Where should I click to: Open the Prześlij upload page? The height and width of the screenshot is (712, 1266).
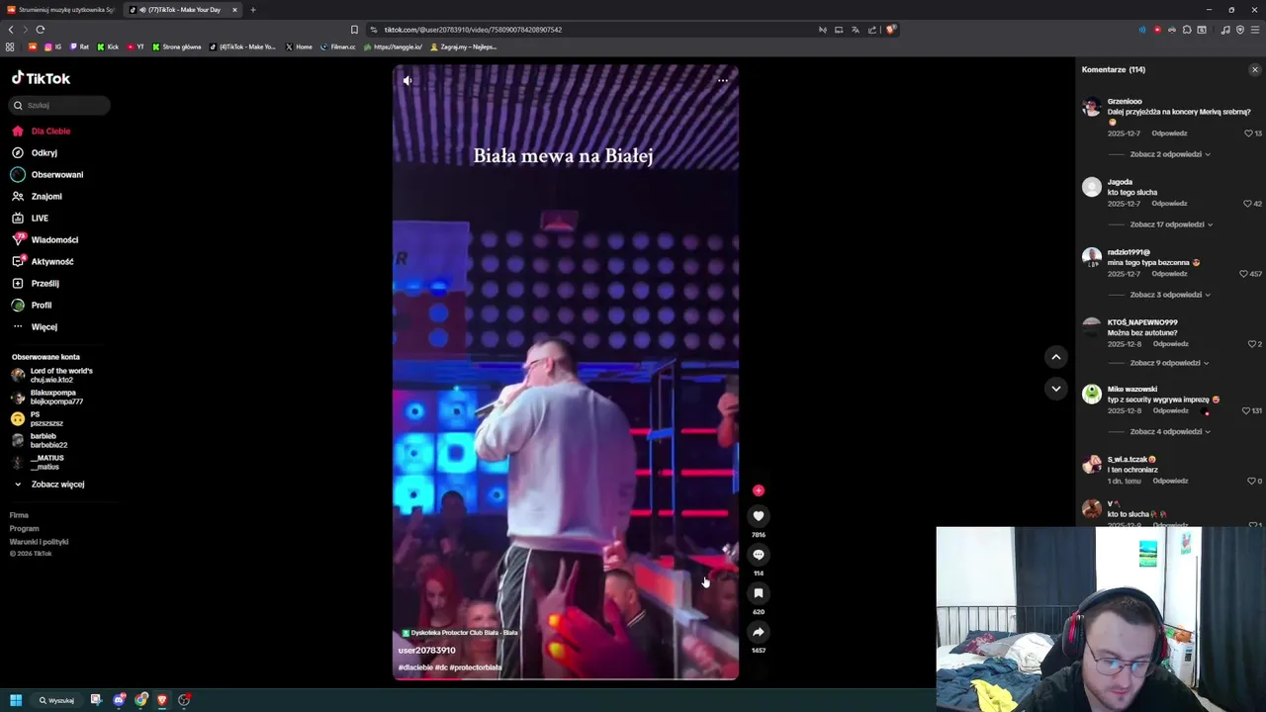tap(45, 284)
